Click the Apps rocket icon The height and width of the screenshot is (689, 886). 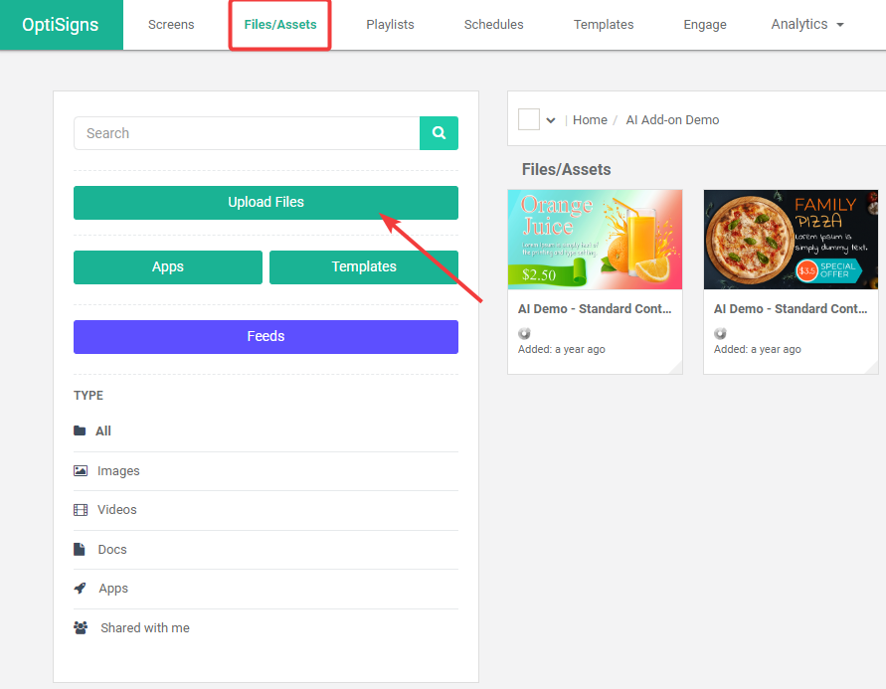point(81,589)
